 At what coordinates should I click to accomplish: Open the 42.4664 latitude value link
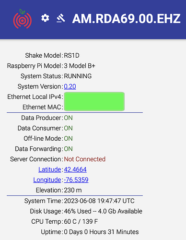click(x=75, y=169)
